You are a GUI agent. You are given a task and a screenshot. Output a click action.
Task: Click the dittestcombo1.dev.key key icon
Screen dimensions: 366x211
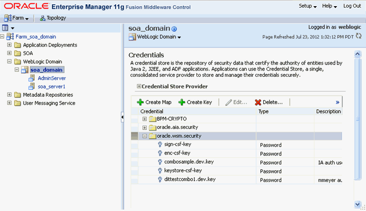point(160,179)
